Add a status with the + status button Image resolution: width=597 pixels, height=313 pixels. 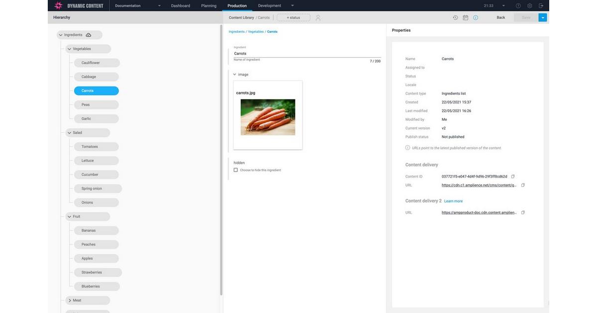pos(294,17)
